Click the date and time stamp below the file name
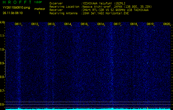This screenshot has width=173, height=110. tap(13, 13)
